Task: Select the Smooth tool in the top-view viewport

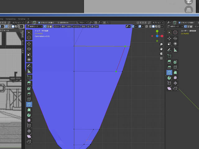Action: [x=29, y=120]
